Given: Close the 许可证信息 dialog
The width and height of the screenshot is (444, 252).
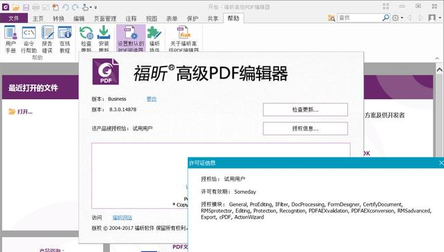Looking at the screenshot, I should [441, 163].
